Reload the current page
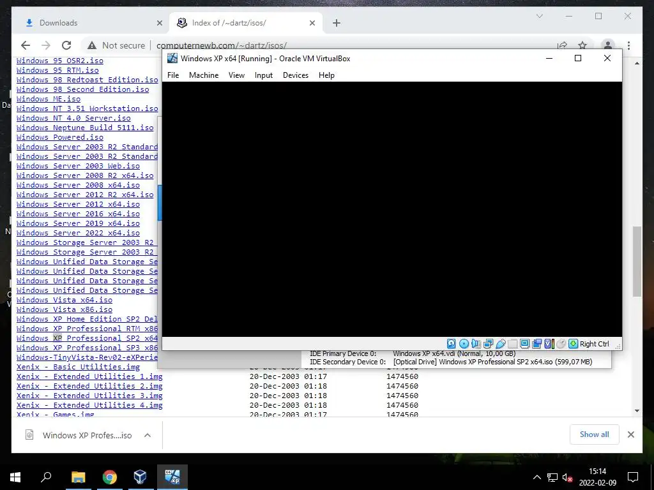The height and width of the screenshot is (490, 654). 66,45
